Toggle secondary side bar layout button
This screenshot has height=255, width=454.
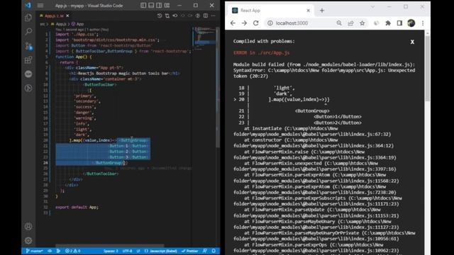pyautogui.click(x=159, y=6)
